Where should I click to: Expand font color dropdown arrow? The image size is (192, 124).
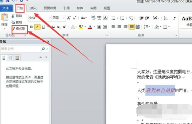(94, 27)
